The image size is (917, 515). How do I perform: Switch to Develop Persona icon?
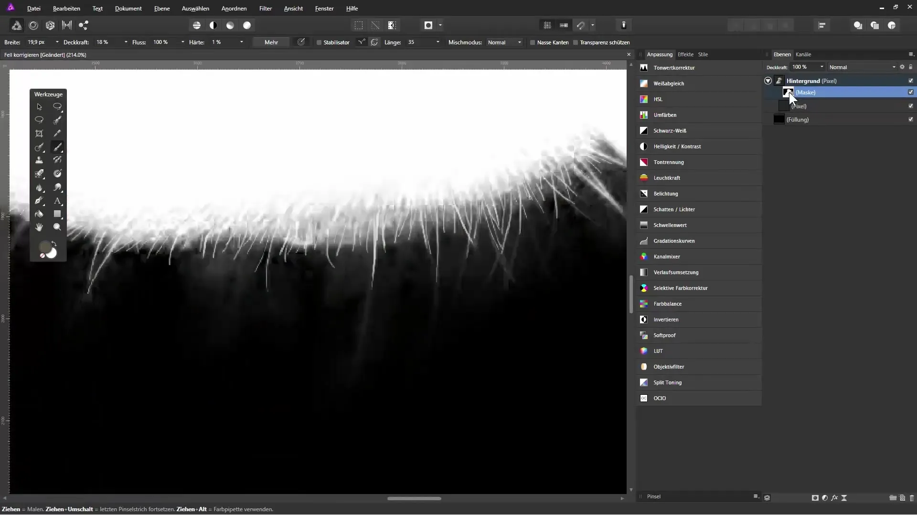(50, 25)
